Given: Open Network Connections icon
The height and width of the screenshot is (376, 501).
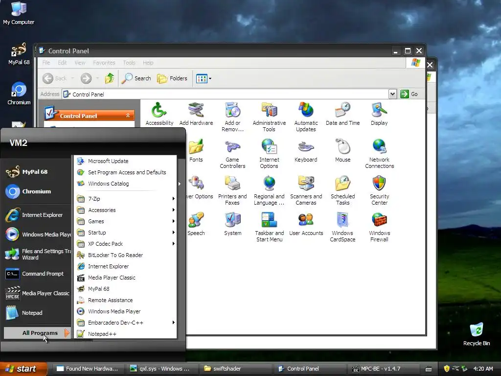Looking at the screenshot, I should pyautogui.click(x=379, y=154).
